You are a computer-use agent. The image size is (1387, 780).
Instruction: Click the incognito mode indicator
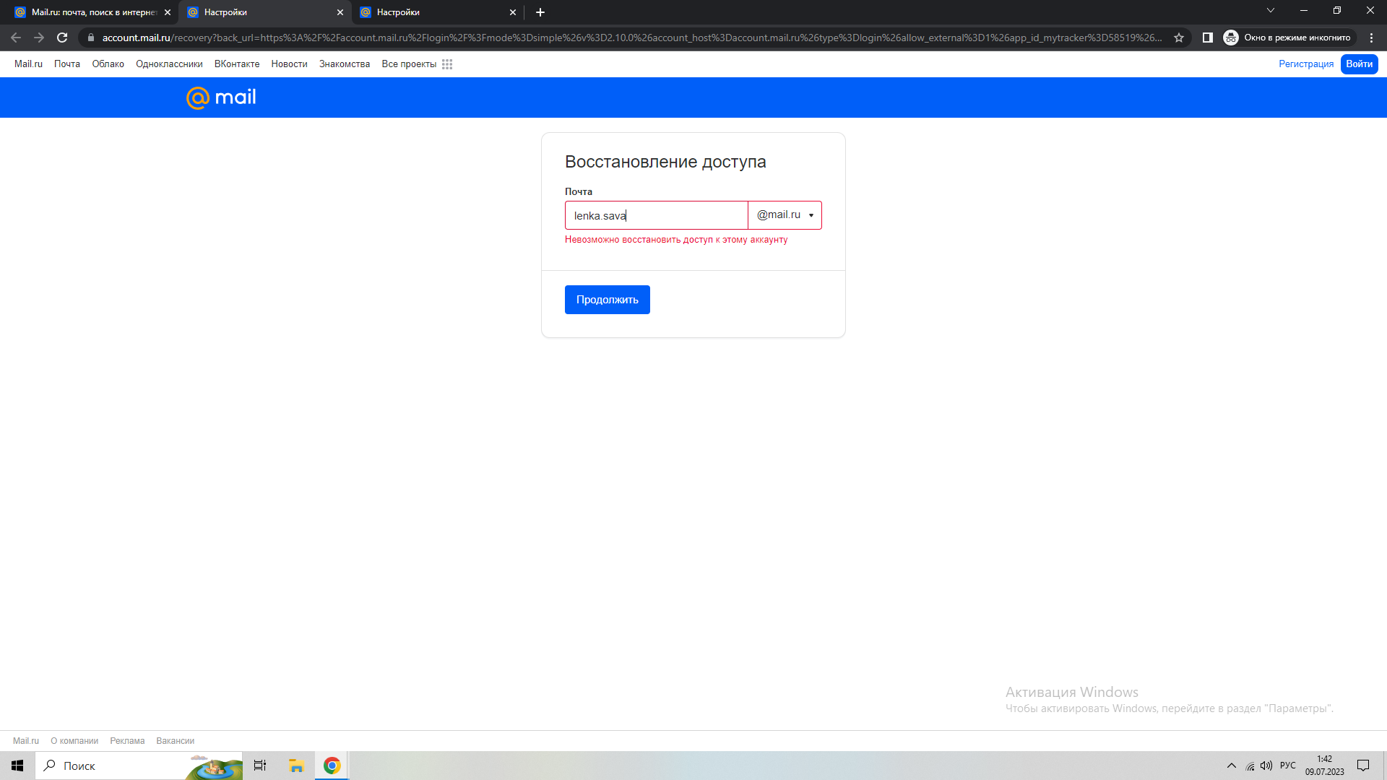pos(1287,38)
